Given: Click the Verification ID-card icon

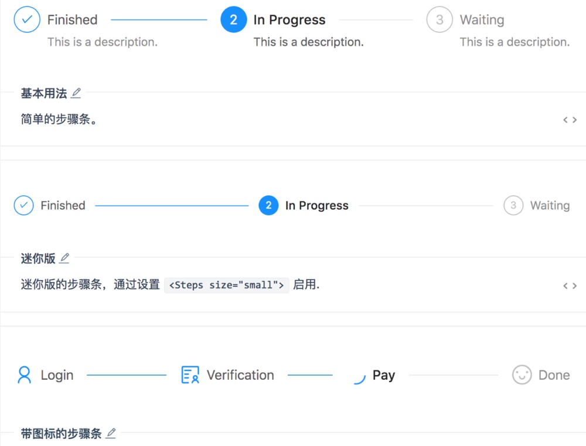Looking at the screenshot, I should 190,375.
